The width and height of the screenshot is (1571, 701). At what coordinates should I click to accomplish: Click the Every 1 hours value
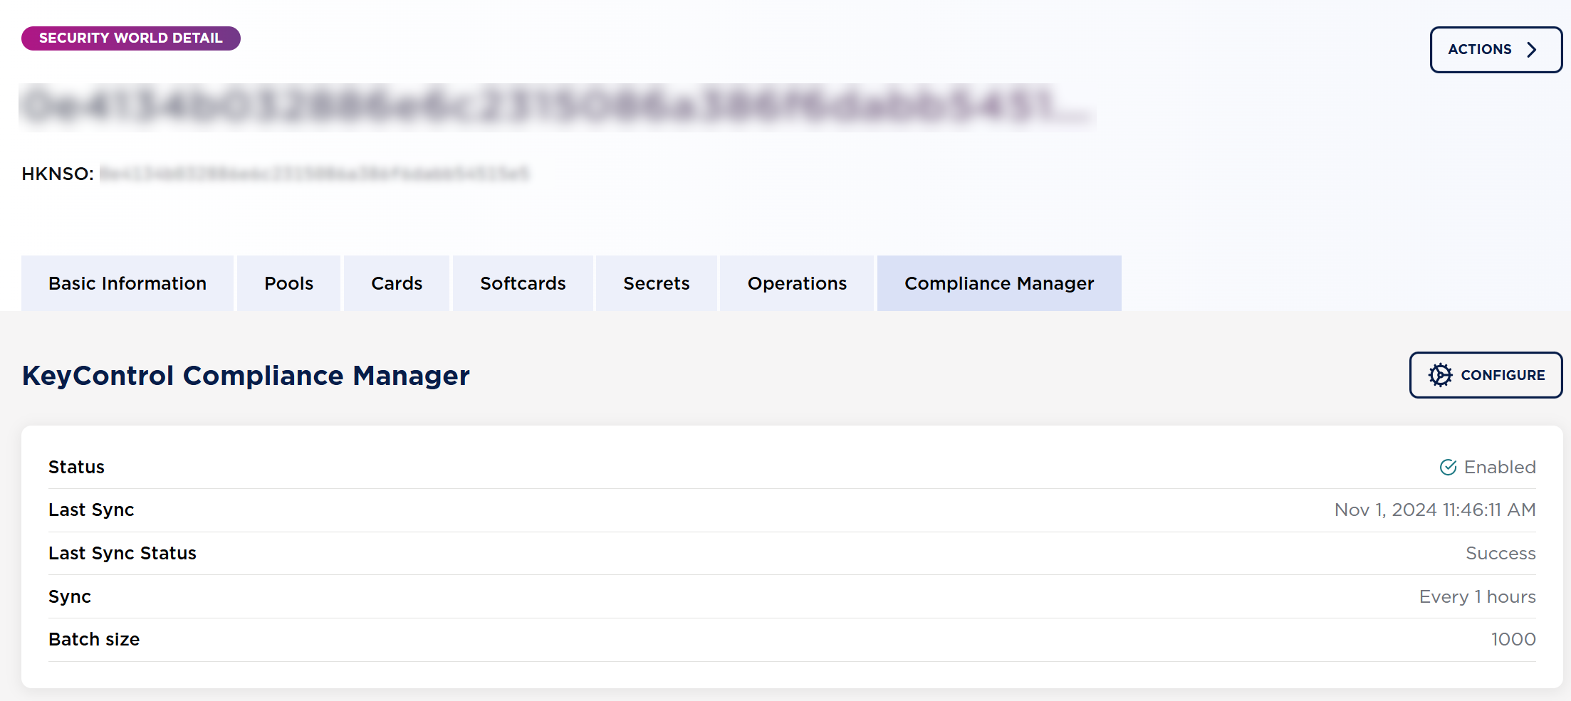tap(1477, 597)
